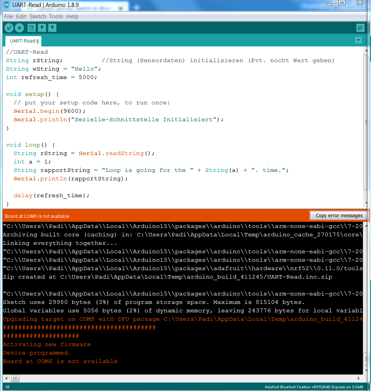
Task: Click the left arrow of the console scrollbar
Action: tap(5, 378)
